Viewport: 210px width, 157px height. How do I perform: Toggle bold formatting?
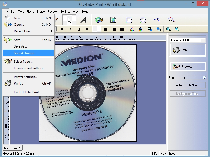pos(62,29)
